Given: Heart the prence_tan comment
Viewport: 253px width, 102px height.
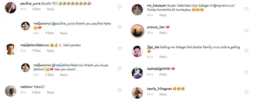Looking at the screenshot, I should [246, 31].
